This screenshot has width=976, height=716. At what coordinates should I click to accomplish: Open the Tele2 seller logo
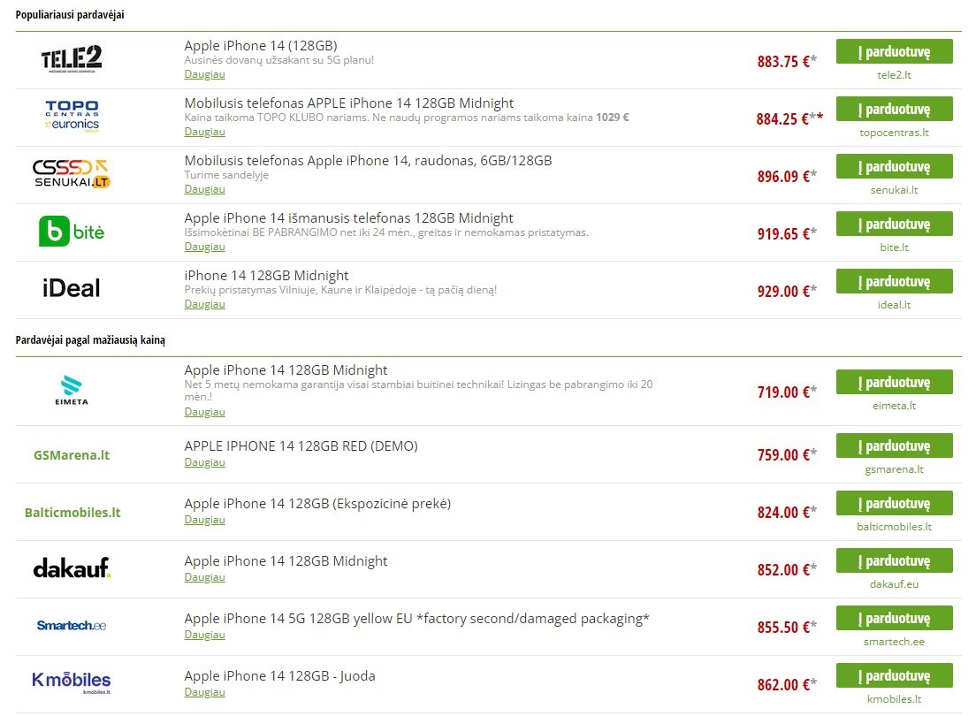[x=71, y=59]
